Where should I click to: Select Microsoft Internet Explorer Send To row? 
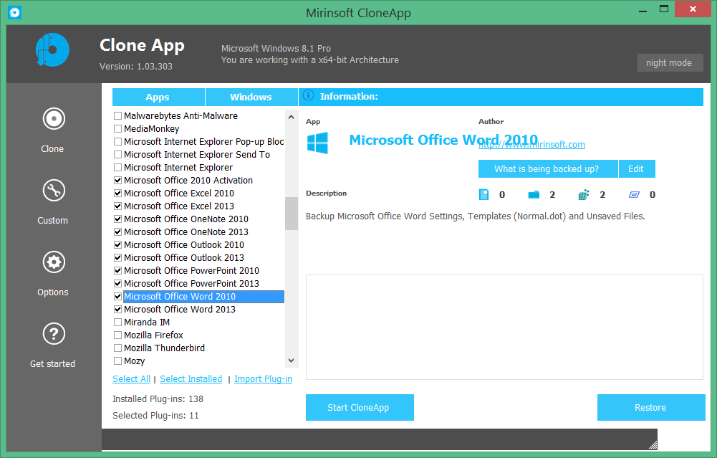(x=197, y=155)
